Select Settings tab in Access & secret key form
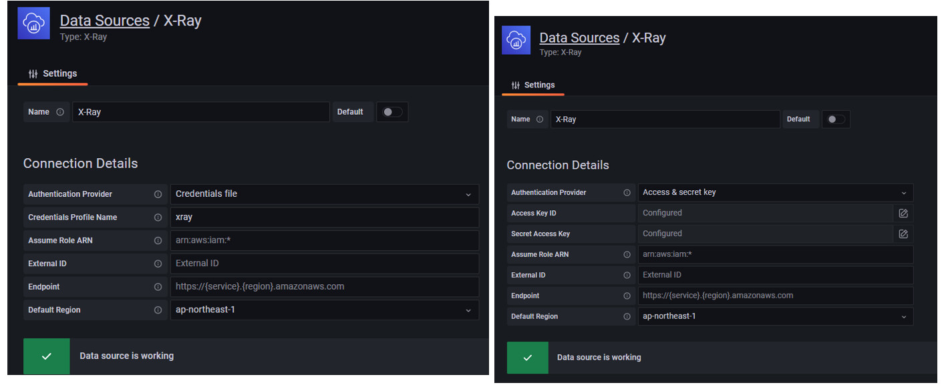This screenshot has width=946, height=385. (533, 85)
